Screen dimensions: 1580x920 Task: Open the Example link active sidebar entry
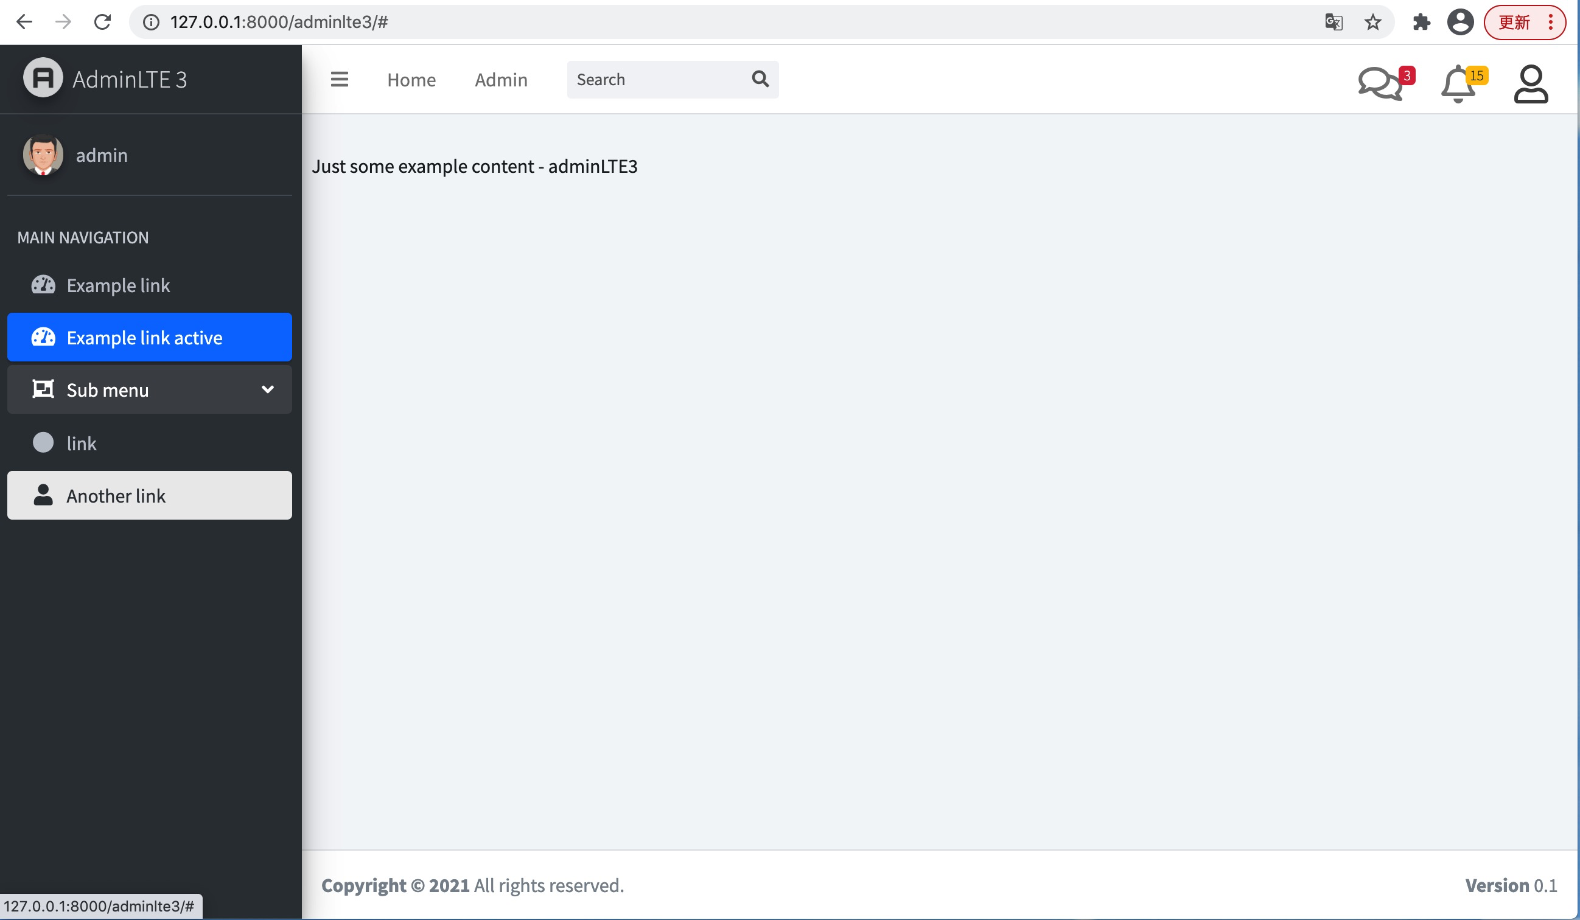point(144,337)
